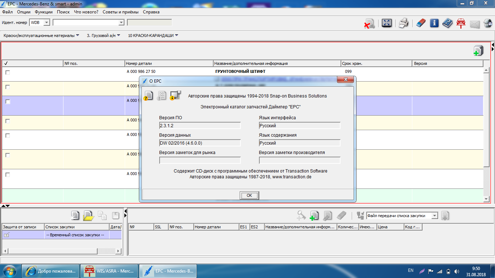
Task: Open the WDB prefix dropdown
Action: coord(46,22)
